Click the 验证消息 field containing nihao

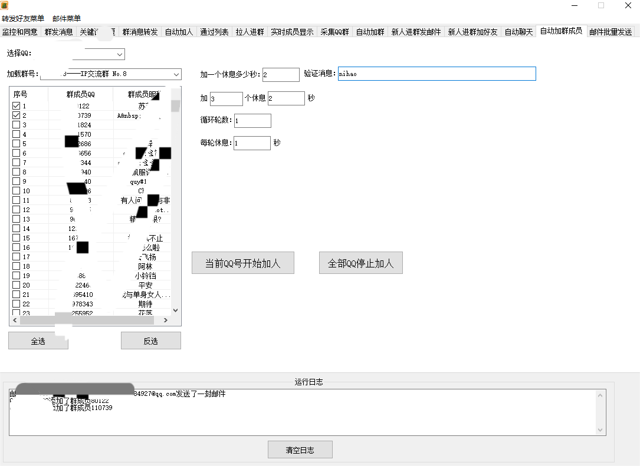[436, 74]
